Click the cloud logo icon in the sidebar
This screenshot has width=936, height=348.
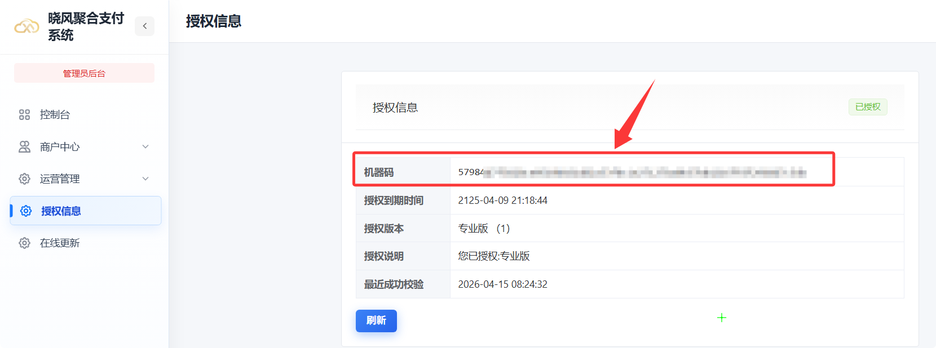(x=27, y=26)
